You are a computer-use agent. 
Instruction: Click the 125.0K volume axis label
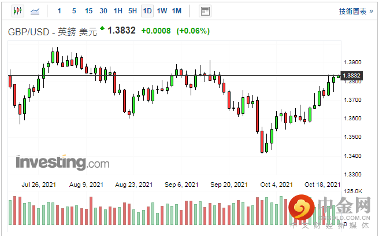[353, 191]
